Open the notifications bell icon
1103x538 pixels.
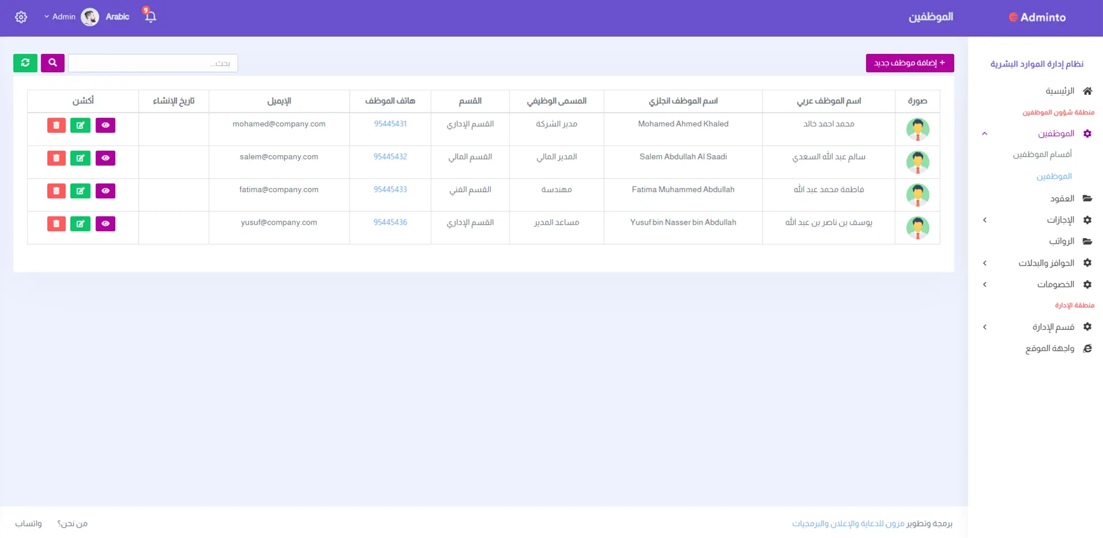150,17
